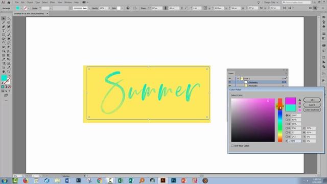Screen dimensions: 327x184
Task: Select the Rotate tool
Action: point(4,43)
